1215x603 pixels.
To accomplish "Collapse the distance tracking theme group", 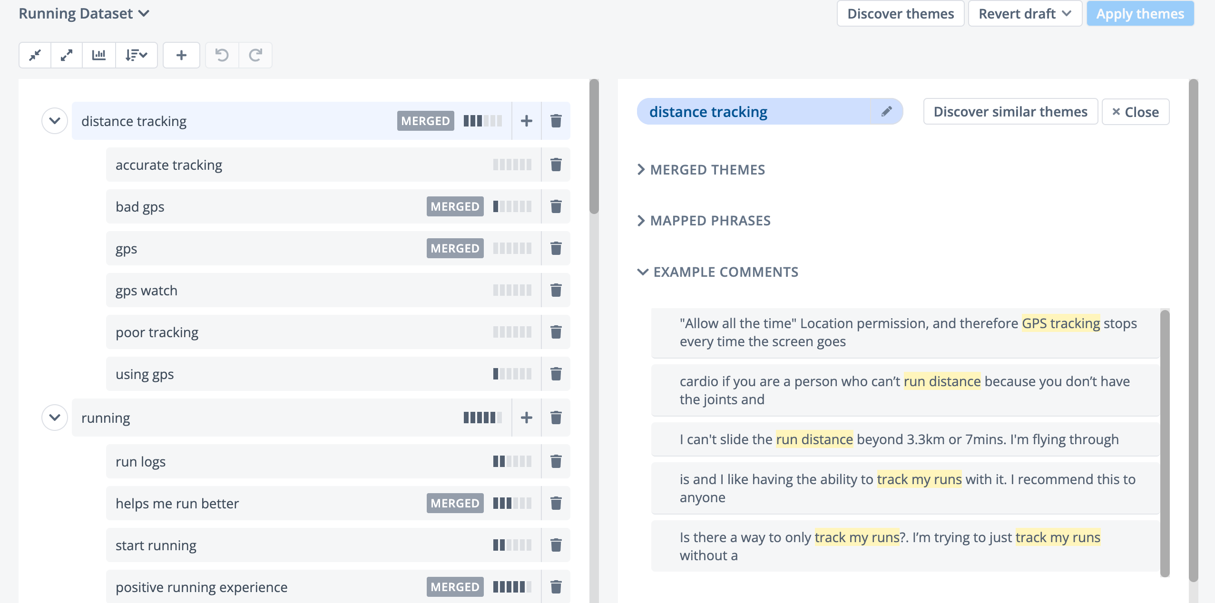I will click(53, 121).
